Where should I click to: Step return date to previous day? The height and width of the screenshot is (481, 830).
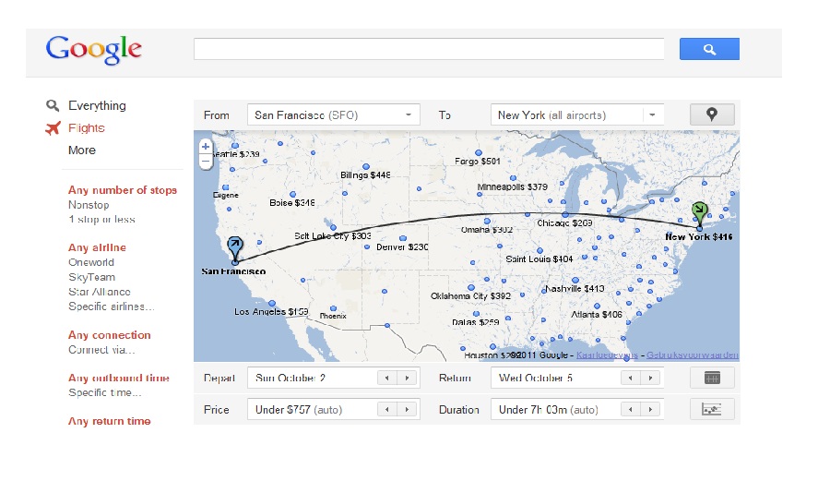click(x=631, y=378)
